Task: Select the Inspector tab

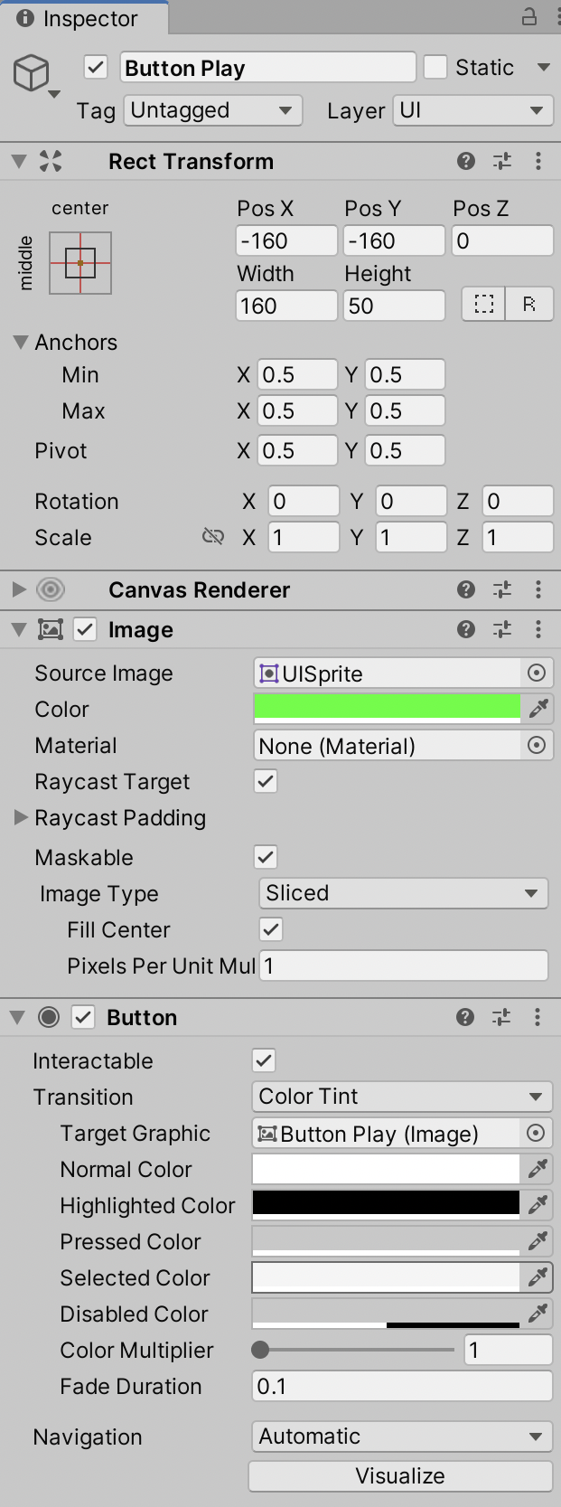Action: click(83, 17)
